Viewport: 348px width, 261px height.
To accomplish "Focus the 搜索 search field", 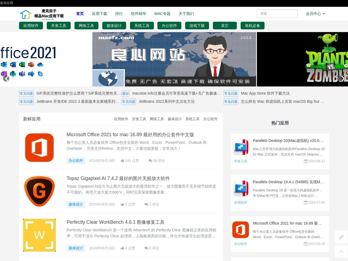I will (277, 14).
